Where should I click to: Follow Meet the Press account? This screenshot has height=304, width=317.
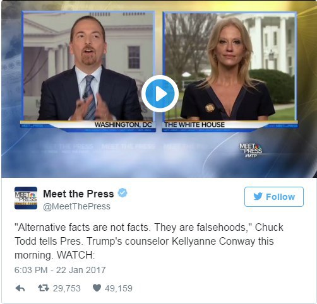274,197
